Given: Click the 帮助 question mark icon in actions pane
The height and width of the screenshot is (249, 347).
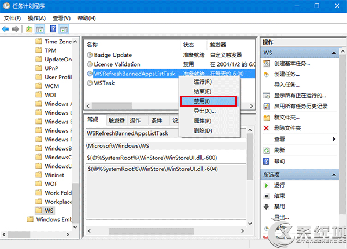Looking at the screenshot, I should coord(266,162).
